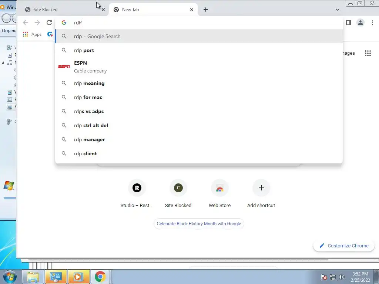Select the rdp for mac suggestion
Screen dimensions: 379x284
pos(199,97)
